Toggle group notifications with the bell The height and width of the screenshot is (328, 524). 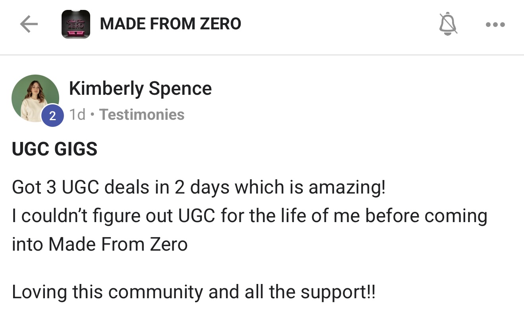pos(448,24)
